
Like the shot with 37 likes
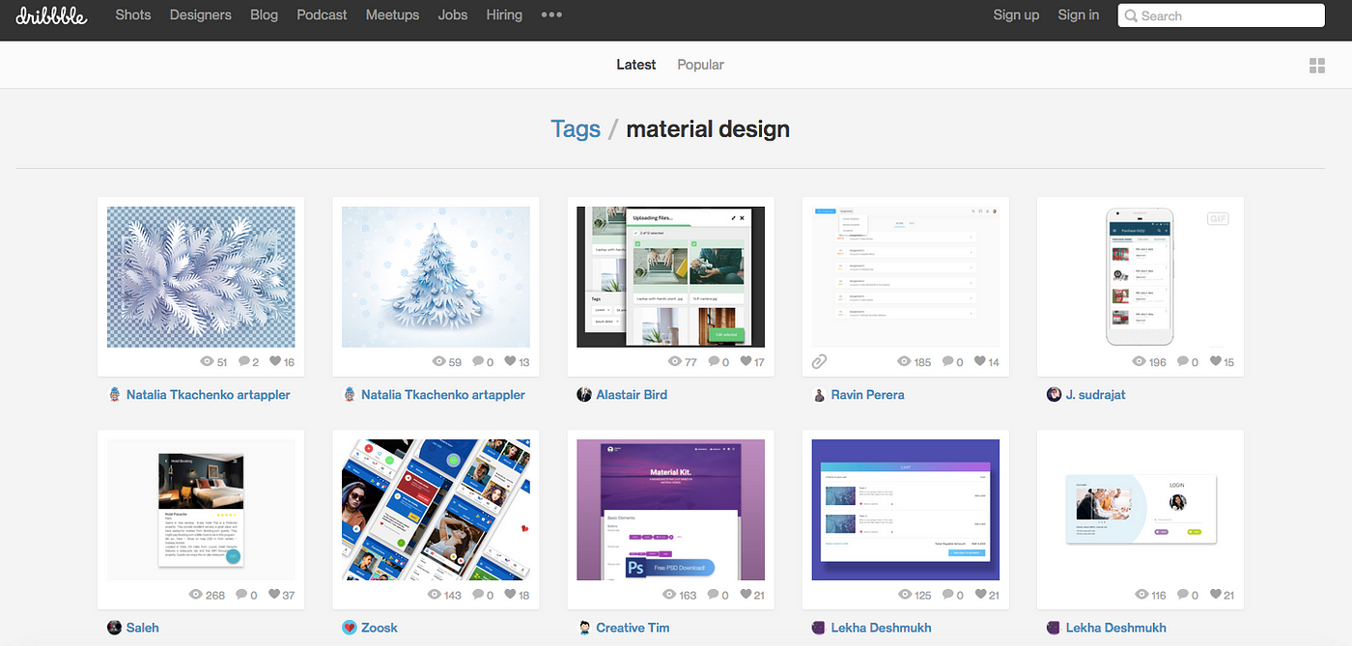click(275, 595)
